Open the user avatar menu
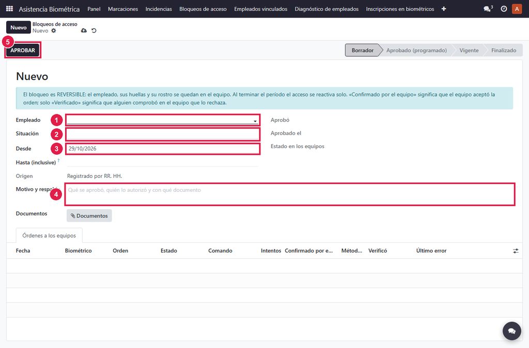The height and width of the screenshot is (348, 529). (x=517, y=9)
